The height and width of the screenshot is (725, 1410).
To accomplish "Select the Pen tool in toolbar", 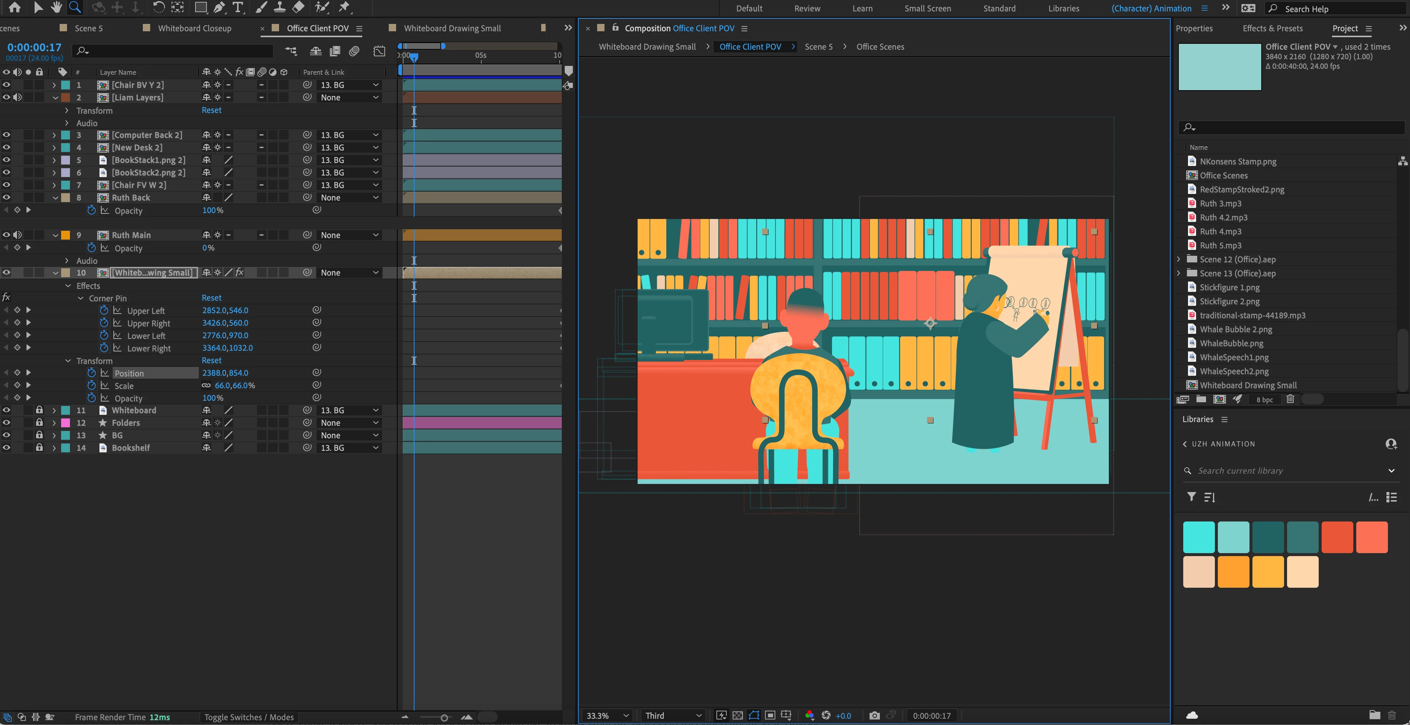I will 219,8.
